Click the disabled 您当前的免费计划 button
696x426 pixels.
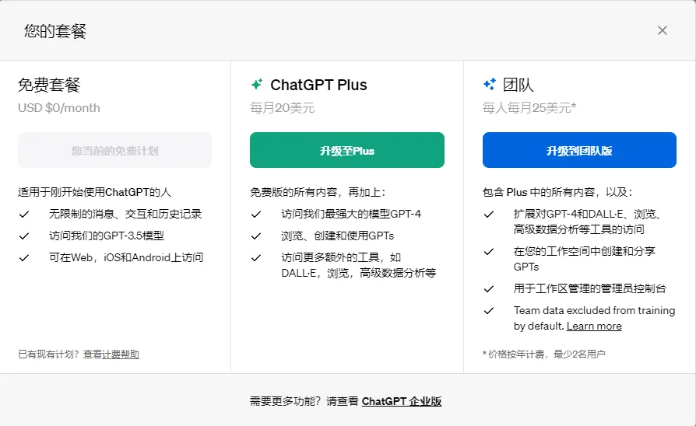coord(114,150)
